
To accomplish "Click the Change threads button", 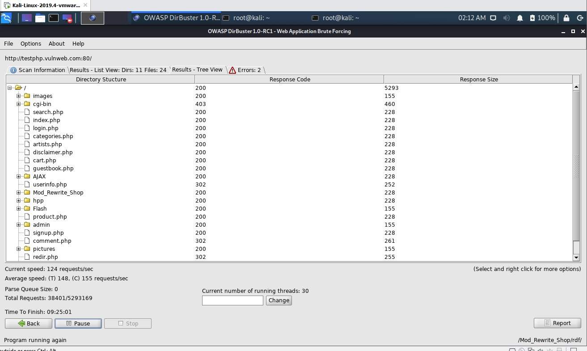I will [279, 300].
